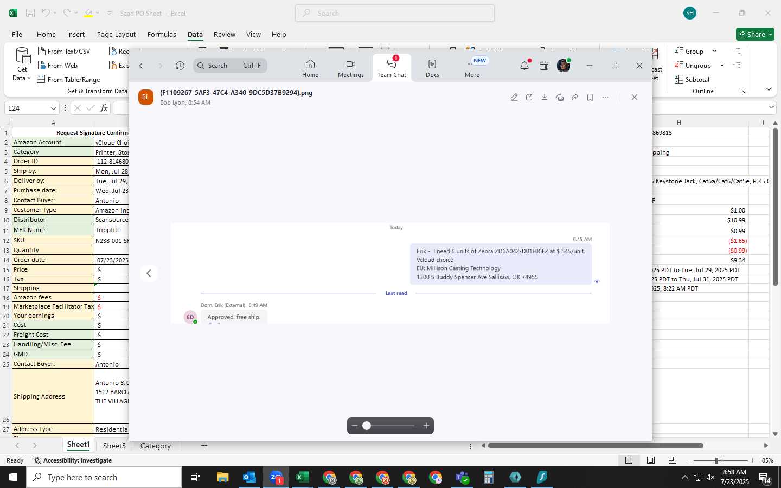
Task: Edit image with pencil icon
Action: [514, 97]
